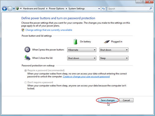Viewport: 155px width, 116px height.
Task: Close the System Settings window
Action: coord(149,2)
